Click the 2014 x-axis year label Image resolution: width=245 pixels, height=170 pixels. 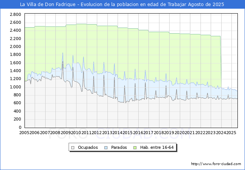click(x=118, y=133)
